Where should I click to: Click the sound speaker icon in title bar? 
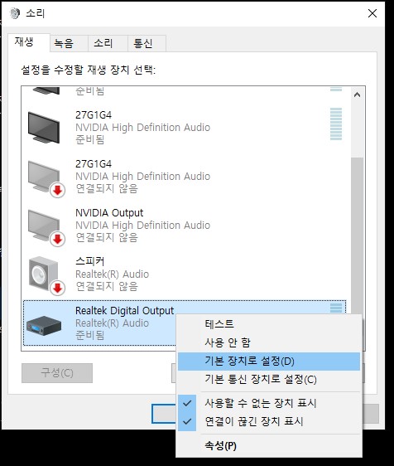(15, 13)
